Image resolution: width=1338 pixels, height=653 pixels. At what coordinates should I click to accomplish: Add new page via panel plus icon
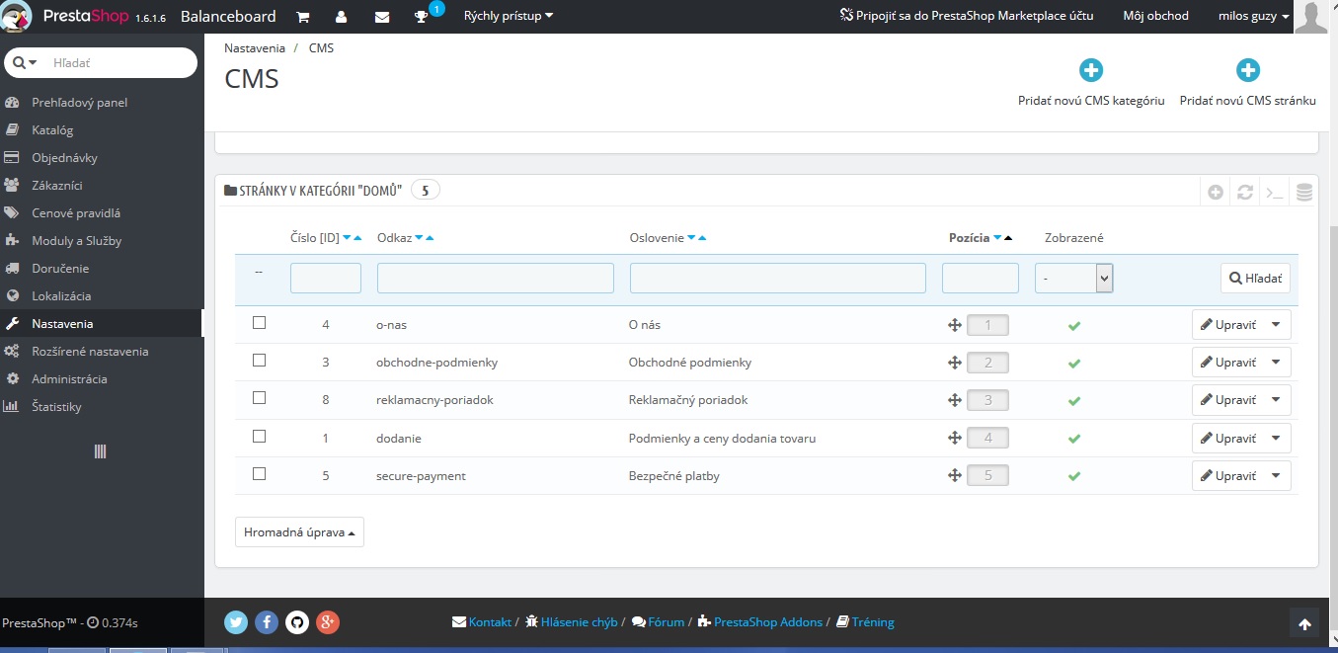click(1217, 193)
